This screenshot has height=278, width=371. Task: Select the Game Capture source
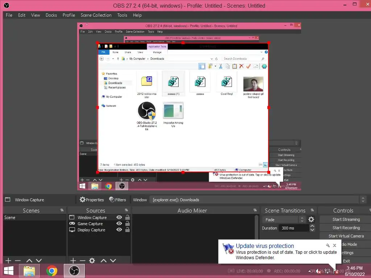(90, 224)
